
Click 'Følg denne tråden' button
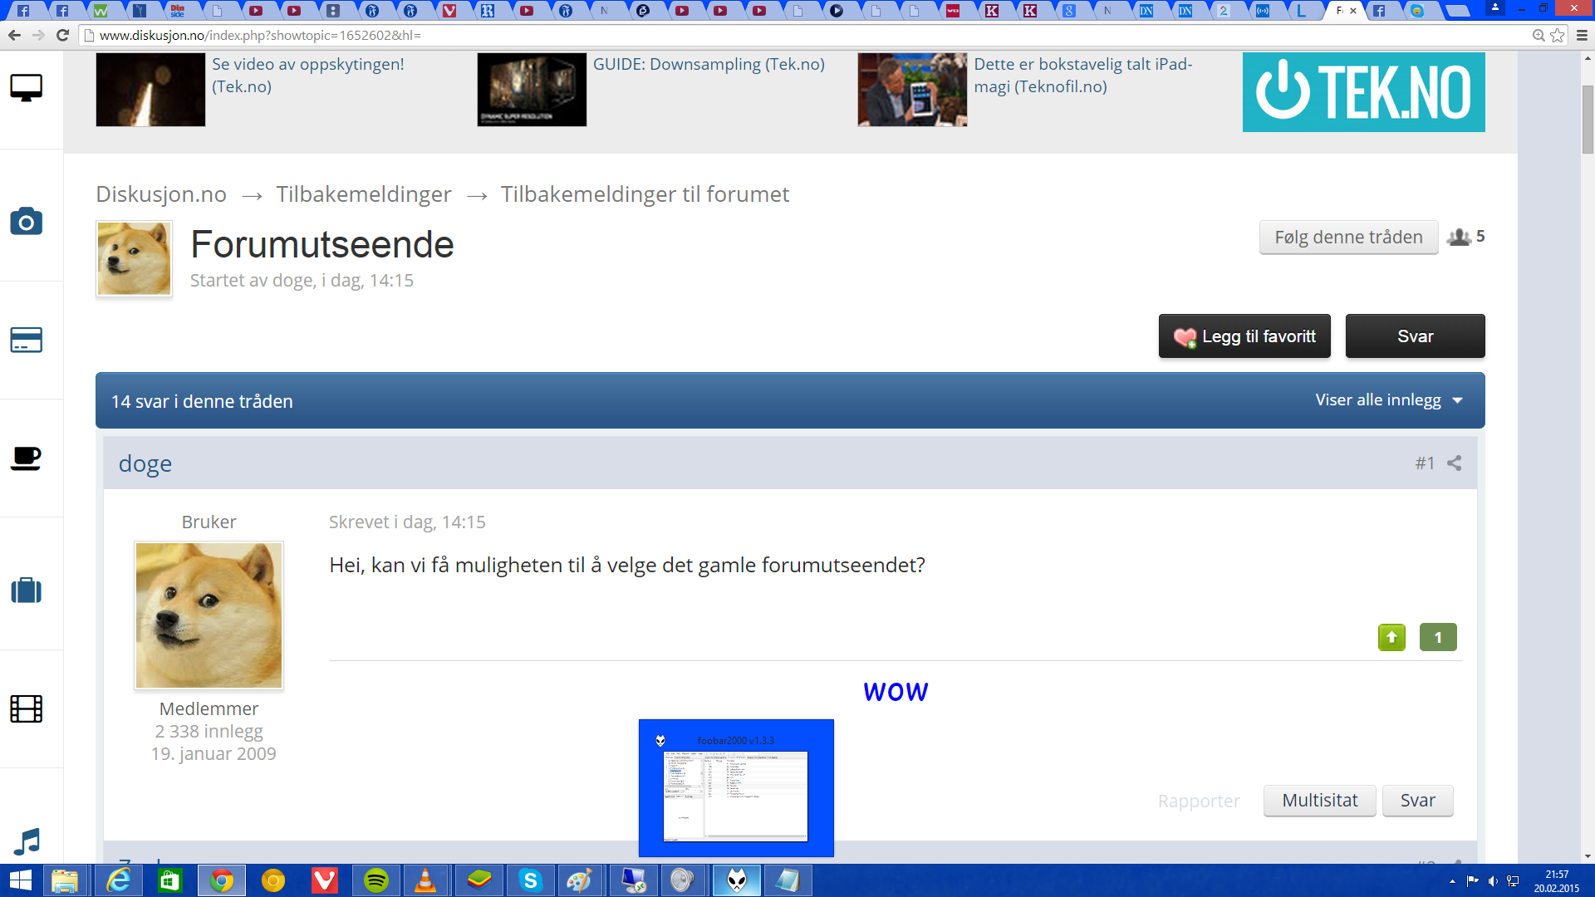tap(1348, 238)
